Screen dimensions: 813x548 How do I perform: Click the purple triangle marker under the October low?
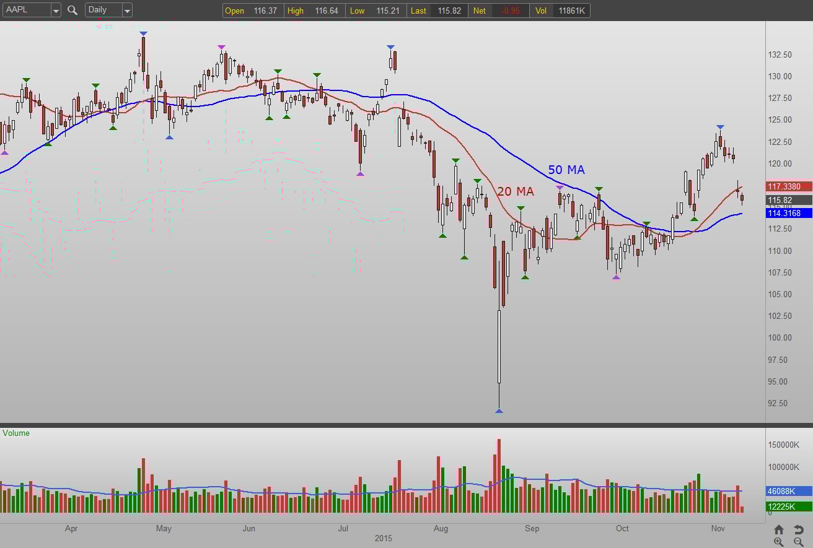pos(616,277)
